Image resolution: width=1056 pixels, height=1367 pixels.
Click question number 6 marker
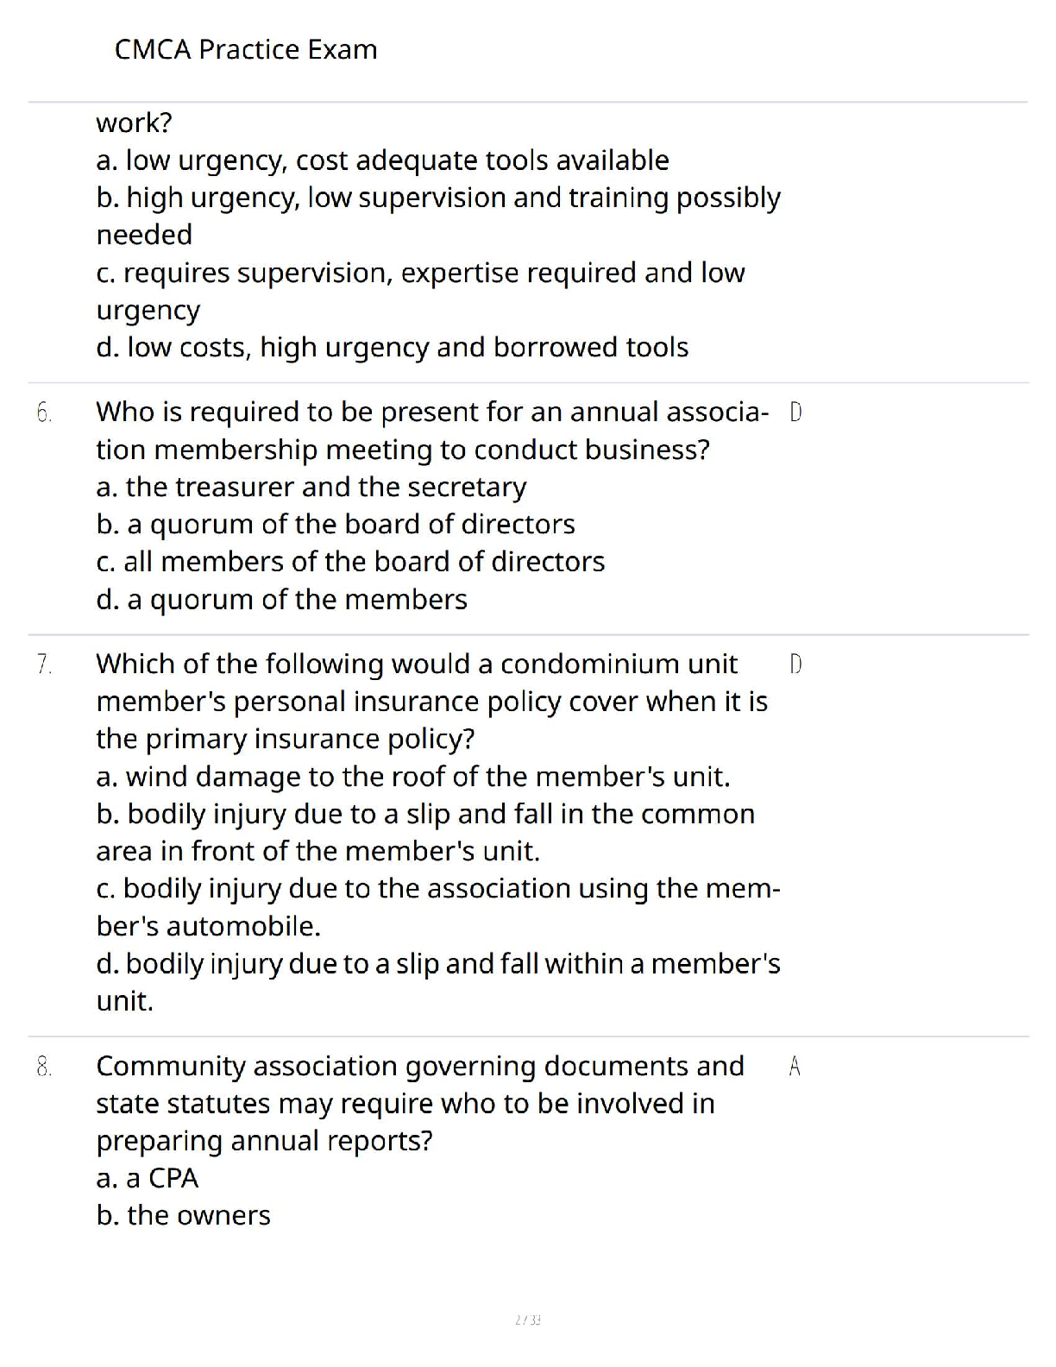[44, 413]
